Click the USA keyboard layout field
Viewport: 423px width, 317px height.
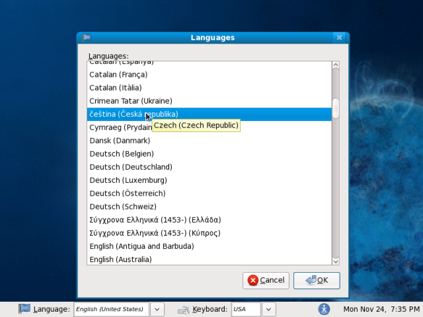pyautogui.click(x=246, y=308)
